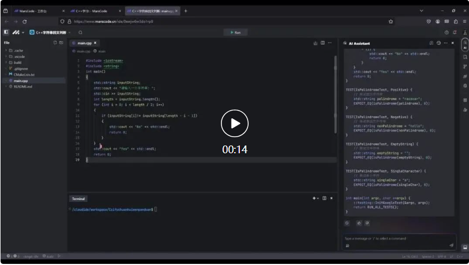Select CMakeLists.txt in file tree
This screenshot has width=469, height=265.
[24, 74]
